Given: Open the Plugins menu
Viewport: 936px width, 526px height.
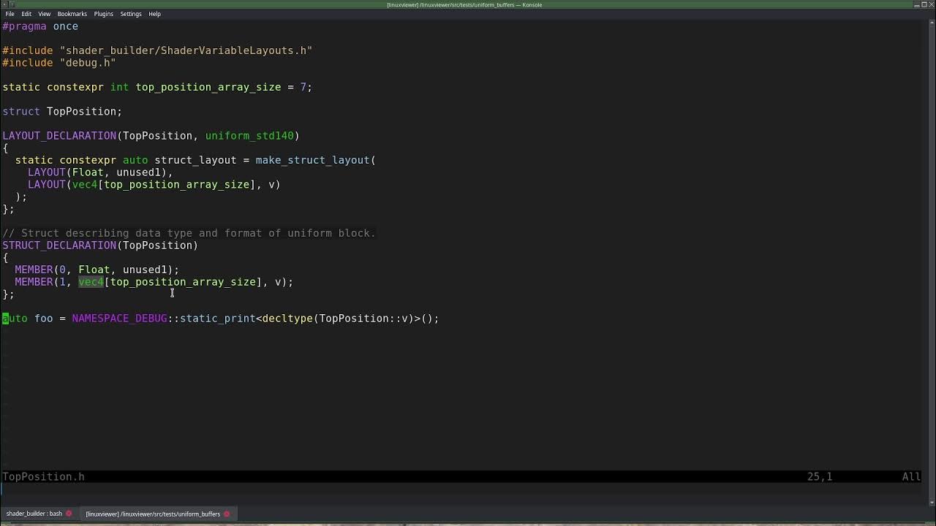Looking at the screenshot, I should point(104,14).
